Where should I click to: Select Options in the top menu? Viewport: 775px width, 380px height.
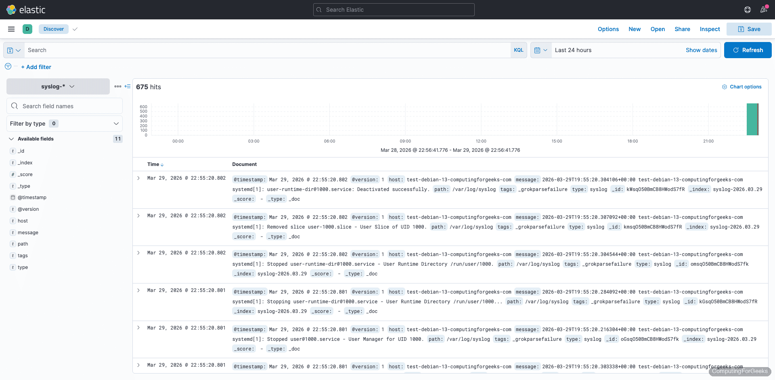608,29
